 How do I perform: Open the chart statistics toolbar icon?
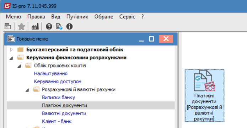[x=35, y=27]
